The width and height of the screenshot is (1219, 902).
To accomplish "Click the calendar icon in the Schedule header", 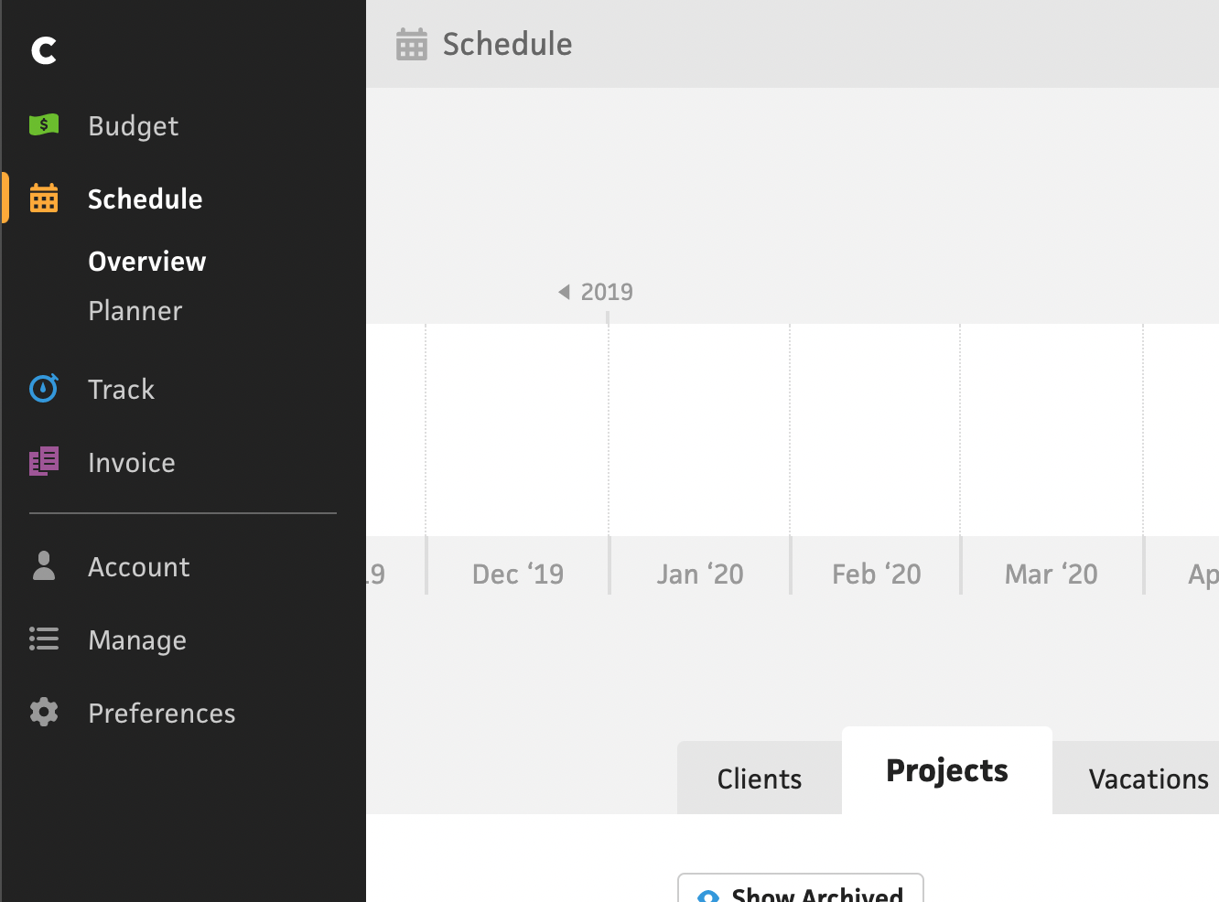I will pos(412,44).
